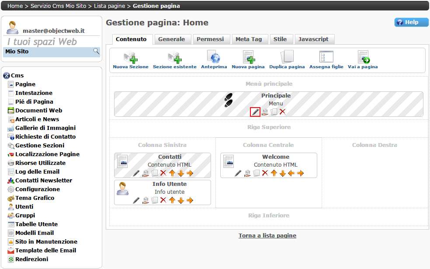
Task: Move the Welcome section left
Action: pyautogui.click(x=291, y=173)
